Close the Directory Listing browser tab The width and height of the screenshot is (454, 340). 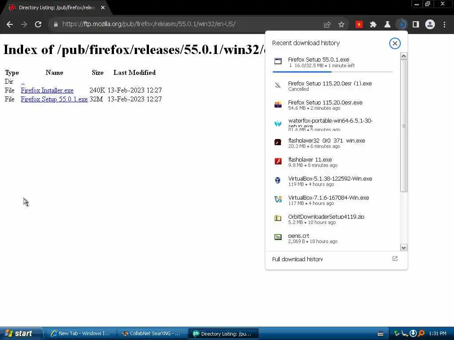point(103,8)
